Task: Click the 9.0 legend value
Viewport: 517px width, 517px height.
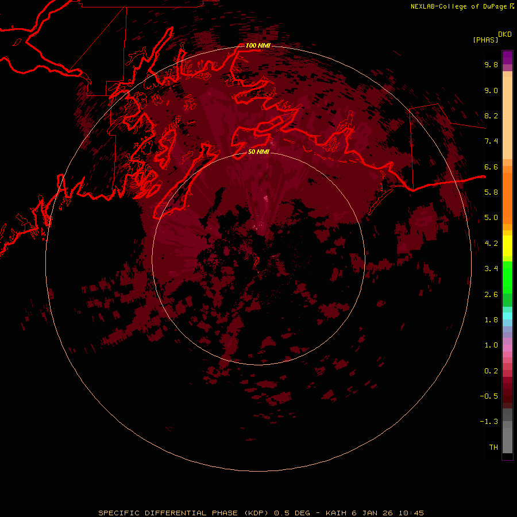Action: tap(491, 90)
